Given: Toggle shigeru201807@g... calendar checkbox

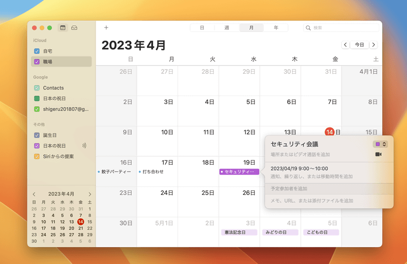Looking at the screenshot, I should tap(37, 109).
